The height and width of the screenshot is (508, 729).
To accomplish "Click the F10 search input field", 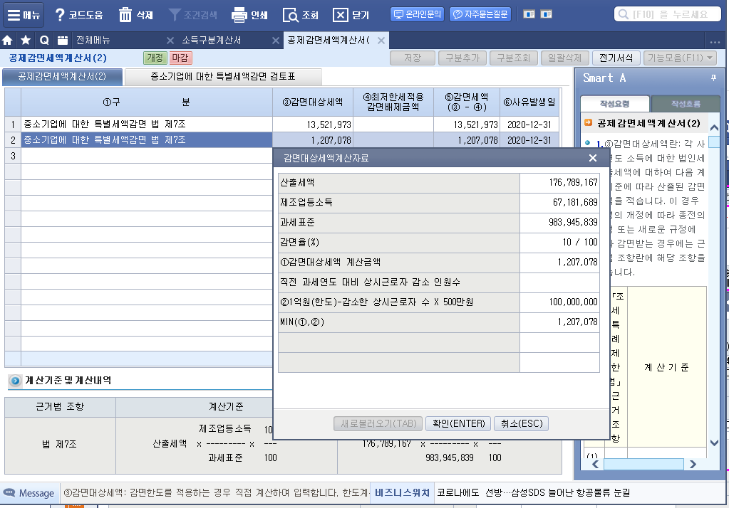I will [x=668, y=15].
